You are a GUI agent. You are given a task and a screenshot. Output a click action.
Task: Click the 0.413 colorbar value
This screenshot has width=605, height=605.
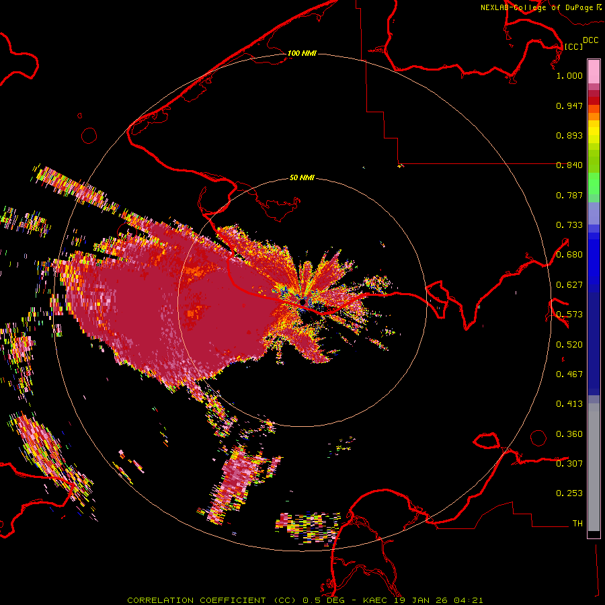(x=569, y=404)
